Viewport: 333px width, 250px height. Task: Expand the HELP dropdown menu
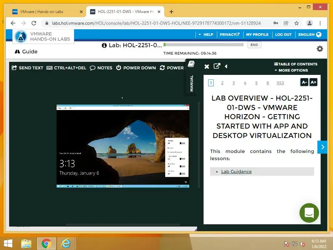point(206,35)
